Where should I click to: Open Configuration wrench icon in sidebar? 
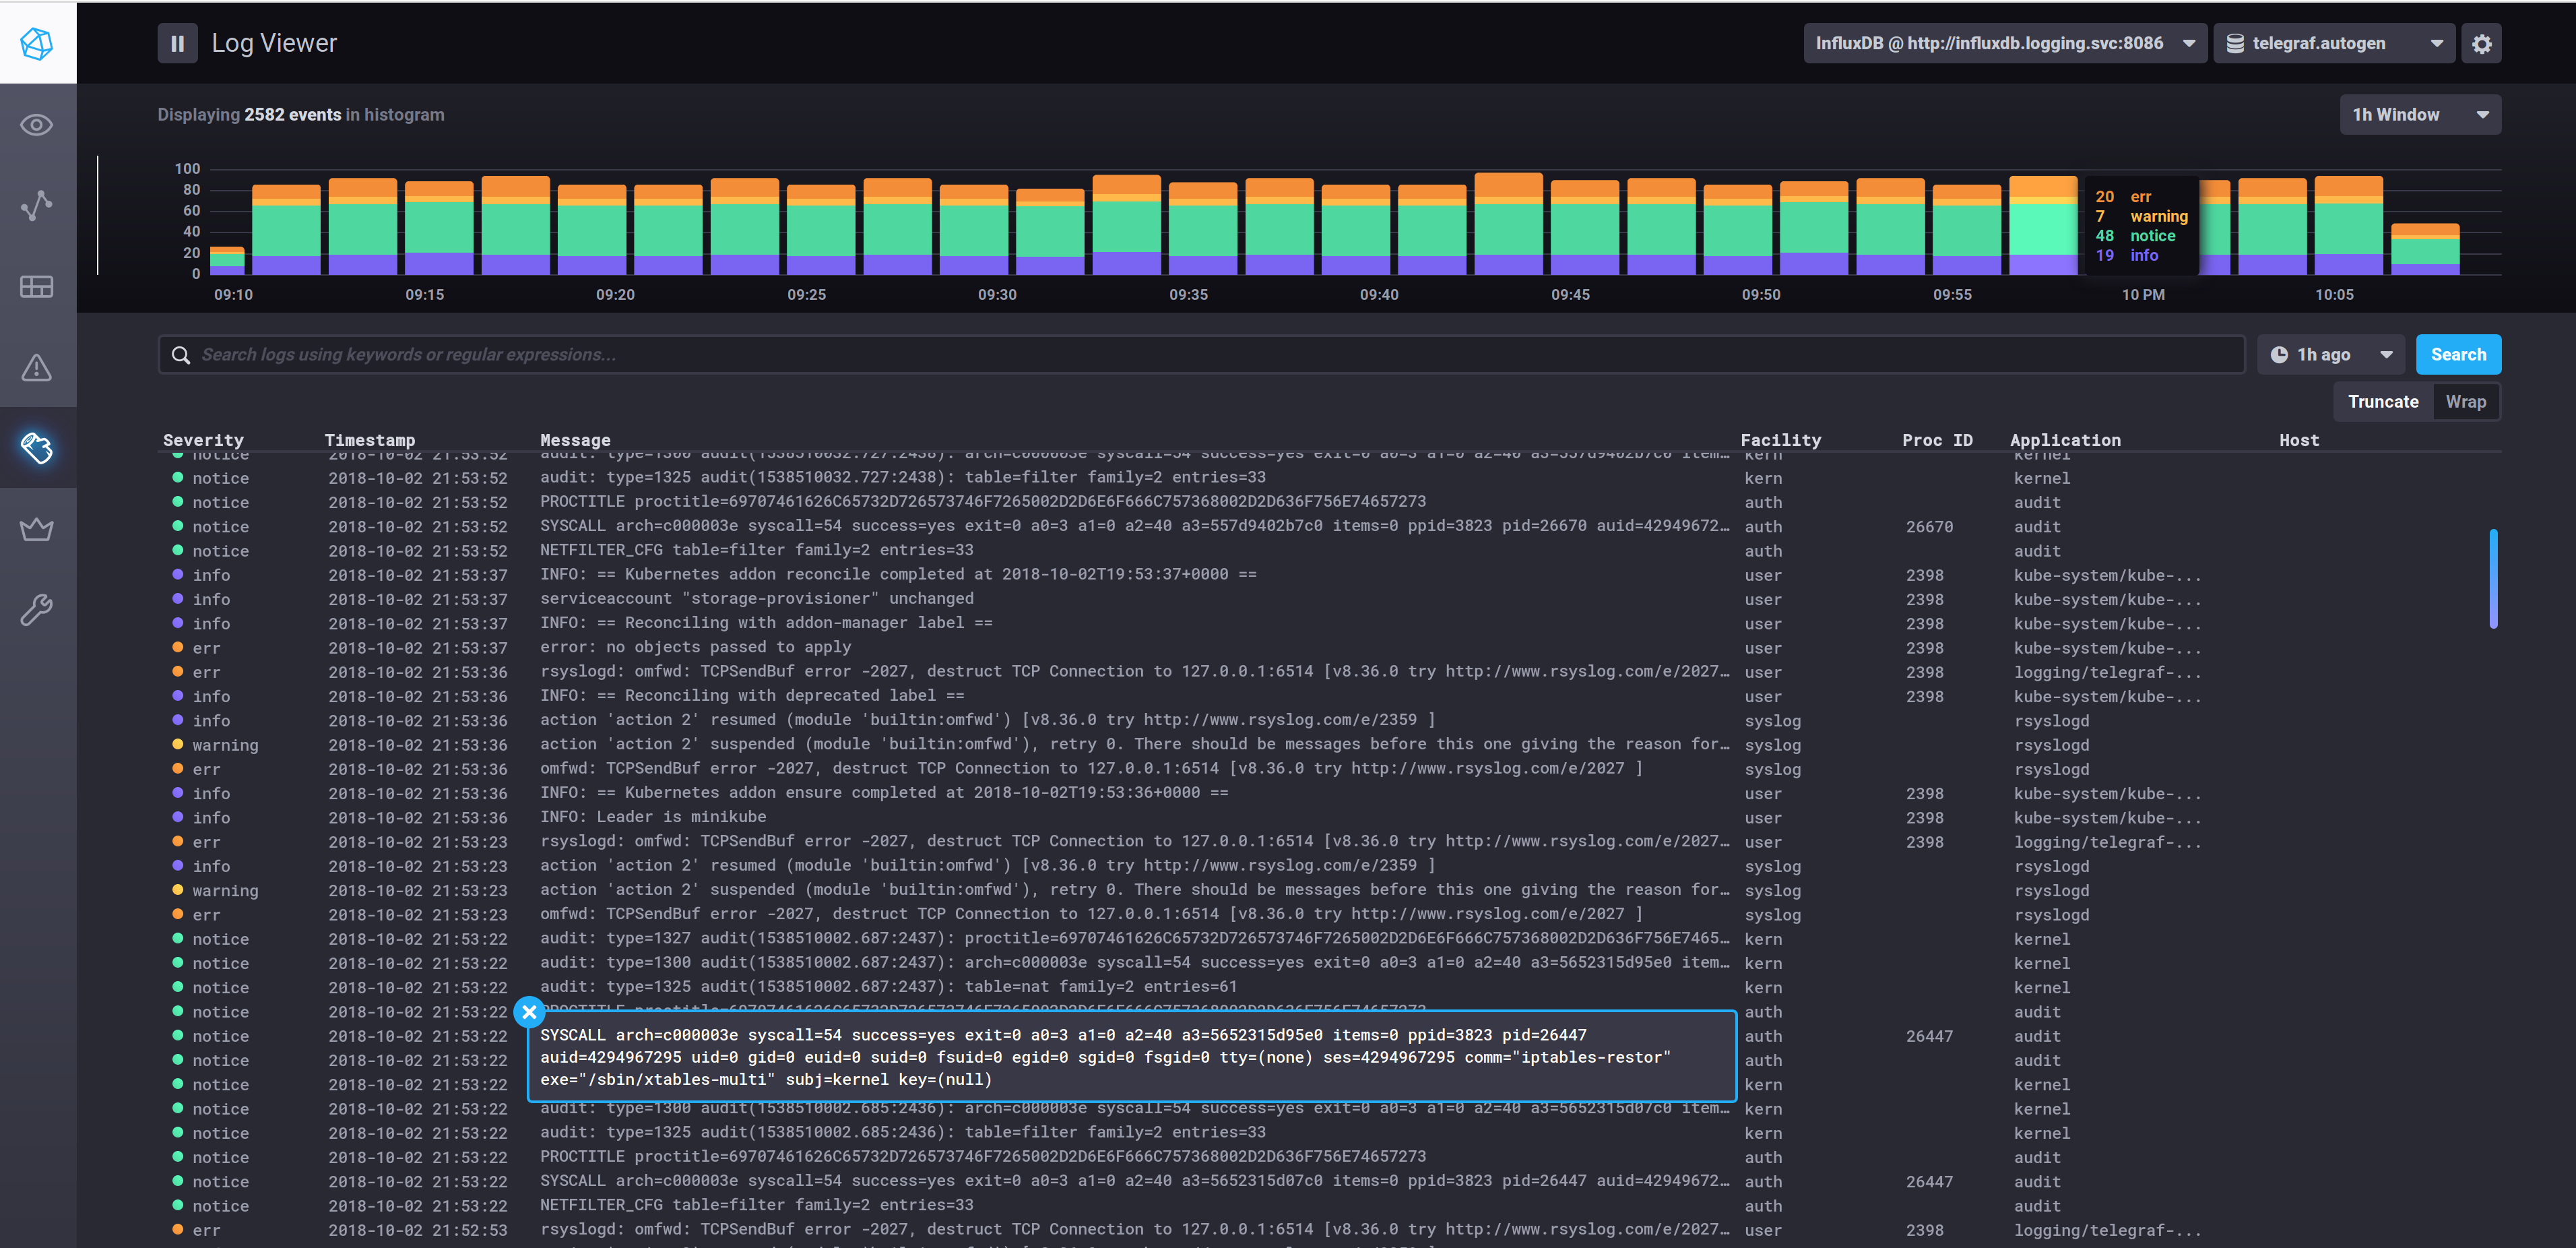(37, 610)
